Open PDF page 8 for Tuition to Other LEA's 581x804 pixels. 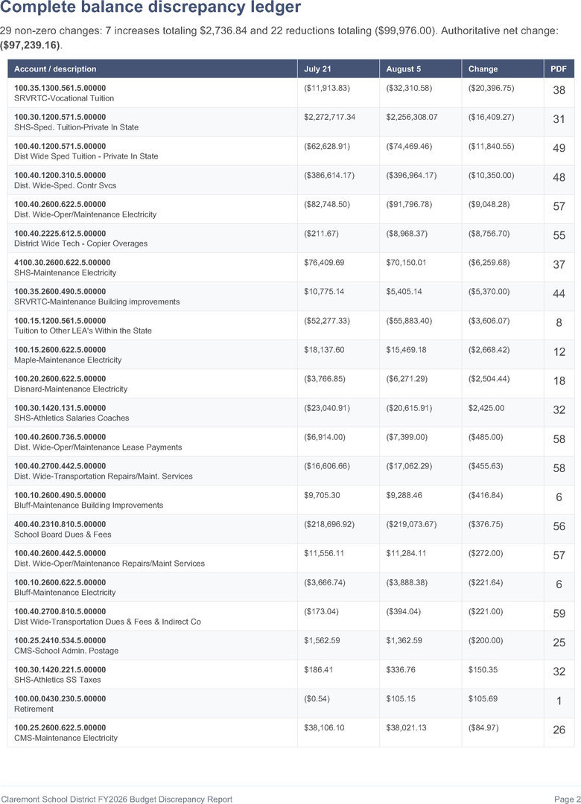point(559,322)
